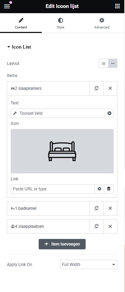Select default list layout

(x=104, y=63)
